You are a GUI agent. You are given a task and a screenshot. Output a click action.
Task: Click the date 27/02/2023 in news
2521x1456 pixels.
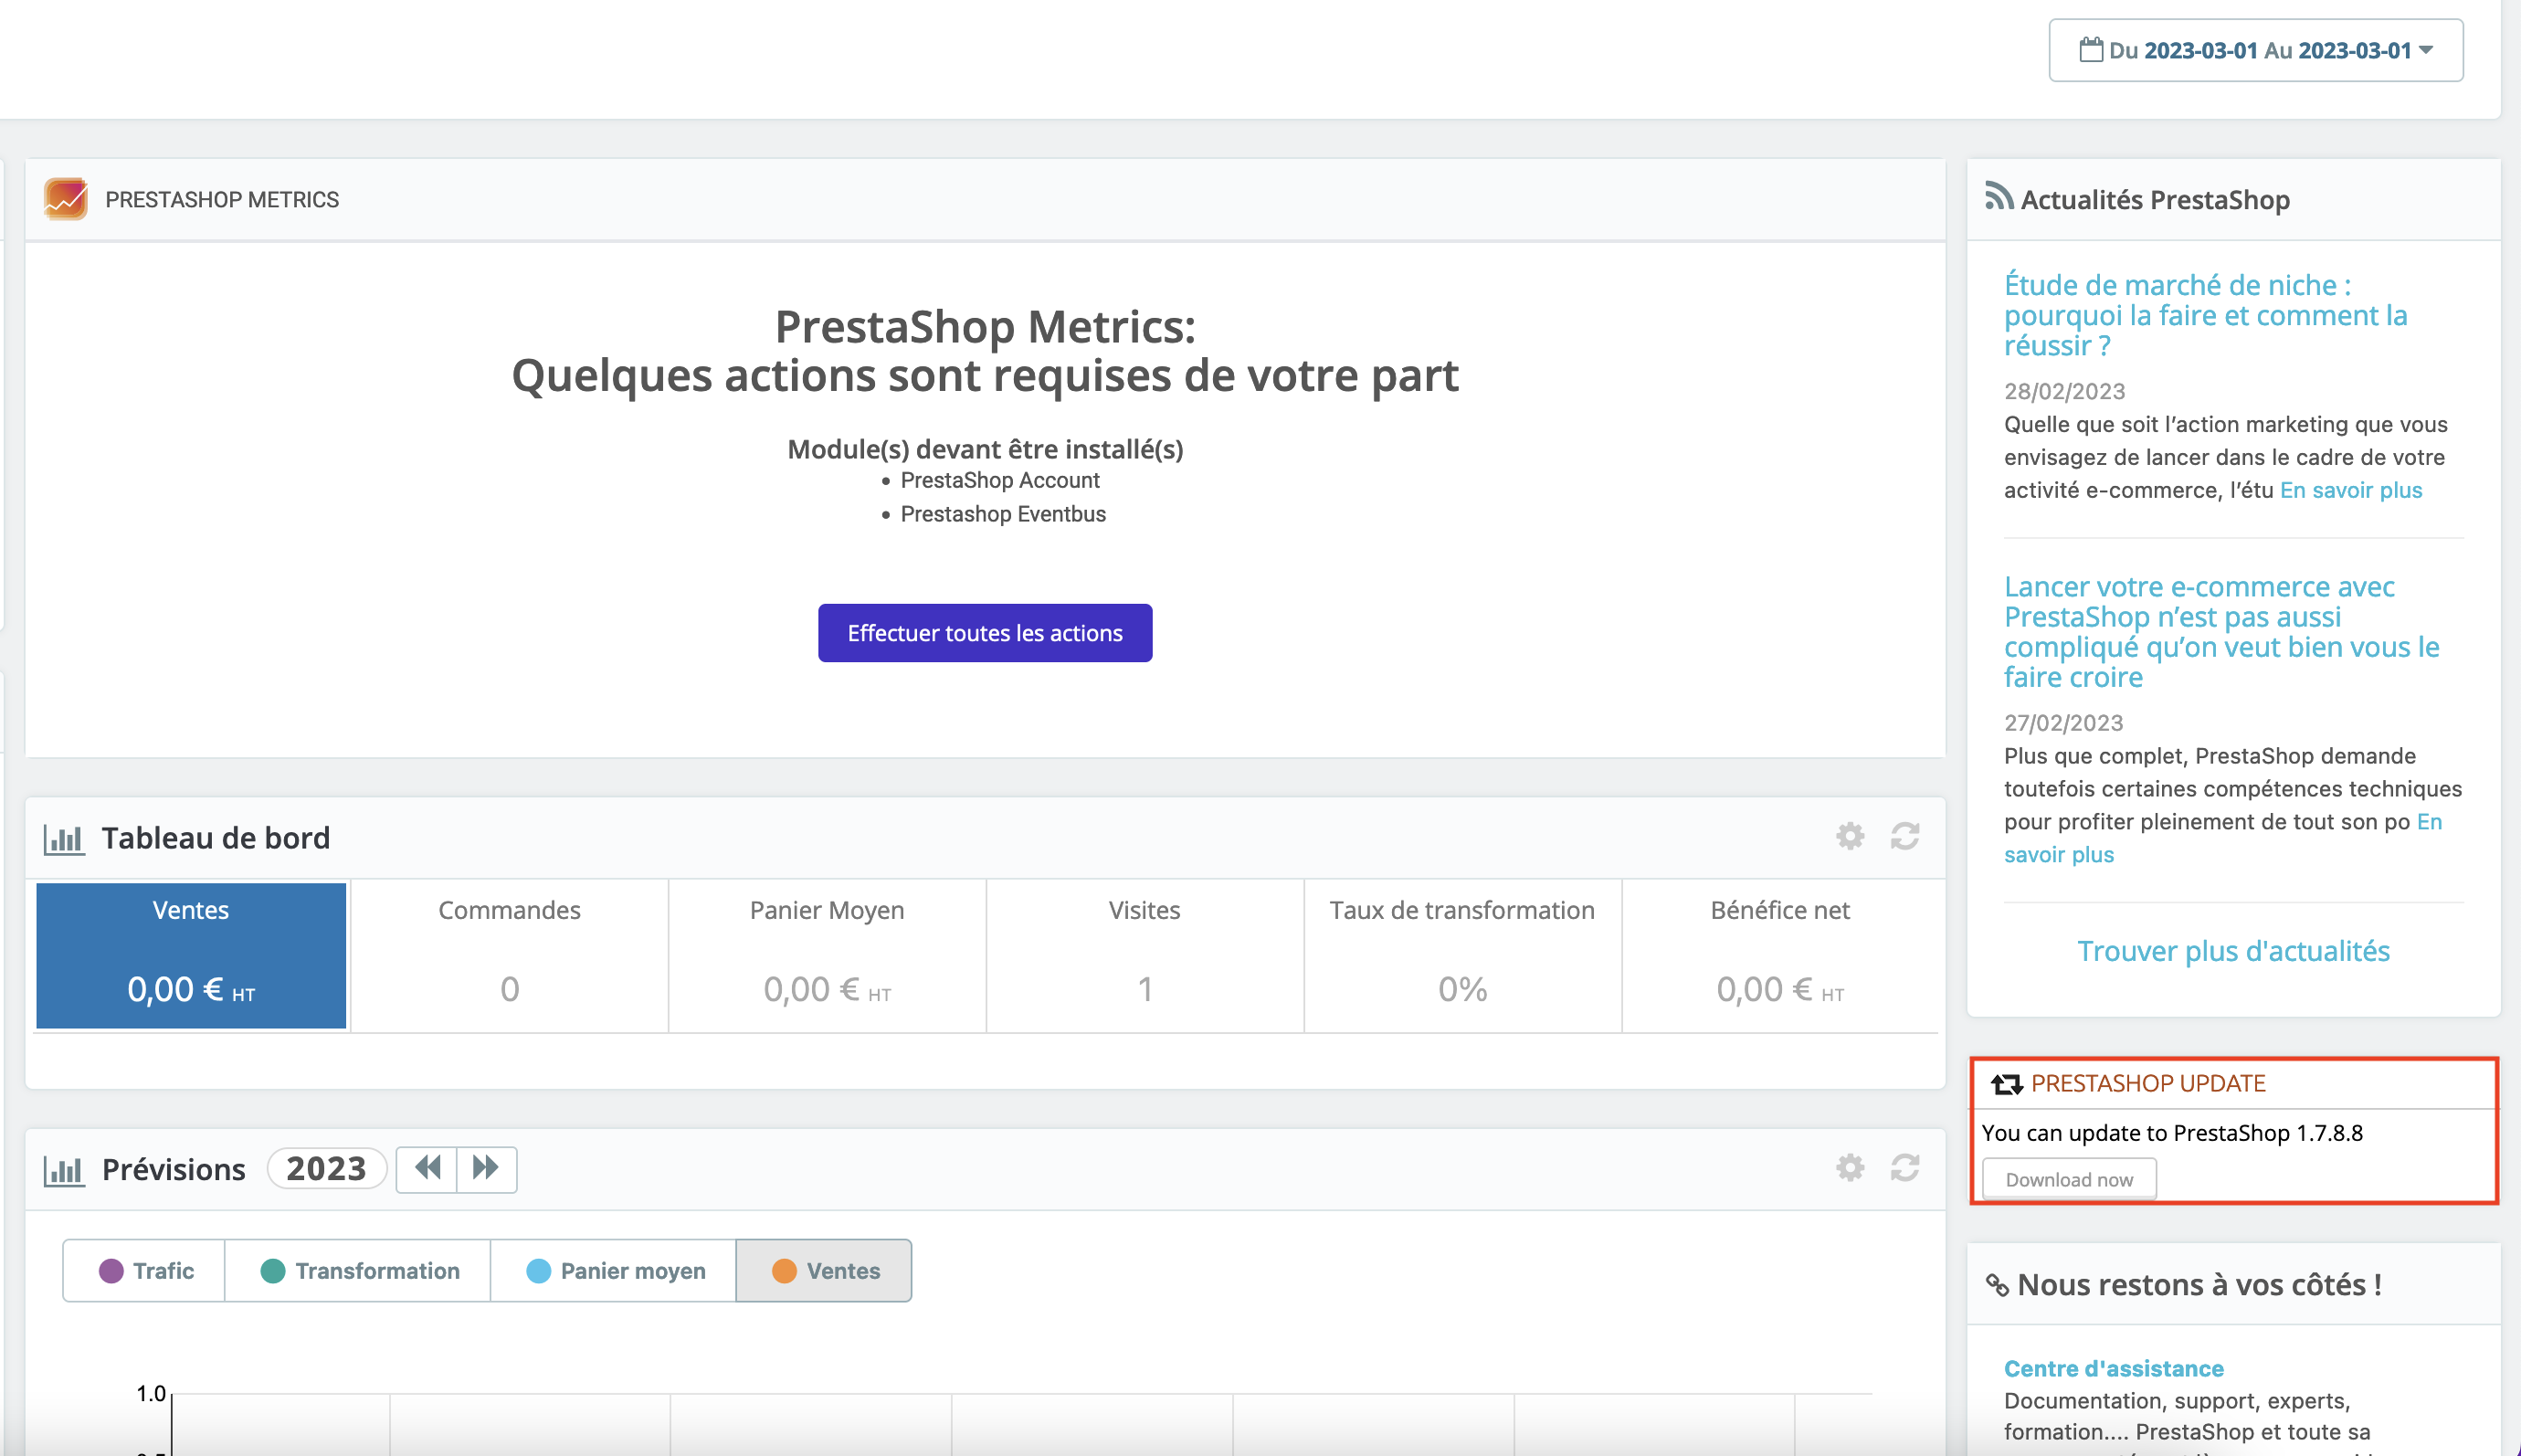(2063, 723)
